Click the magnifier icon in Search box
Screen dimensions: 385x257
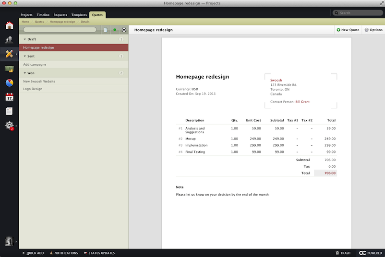click(x=337, y=13)
